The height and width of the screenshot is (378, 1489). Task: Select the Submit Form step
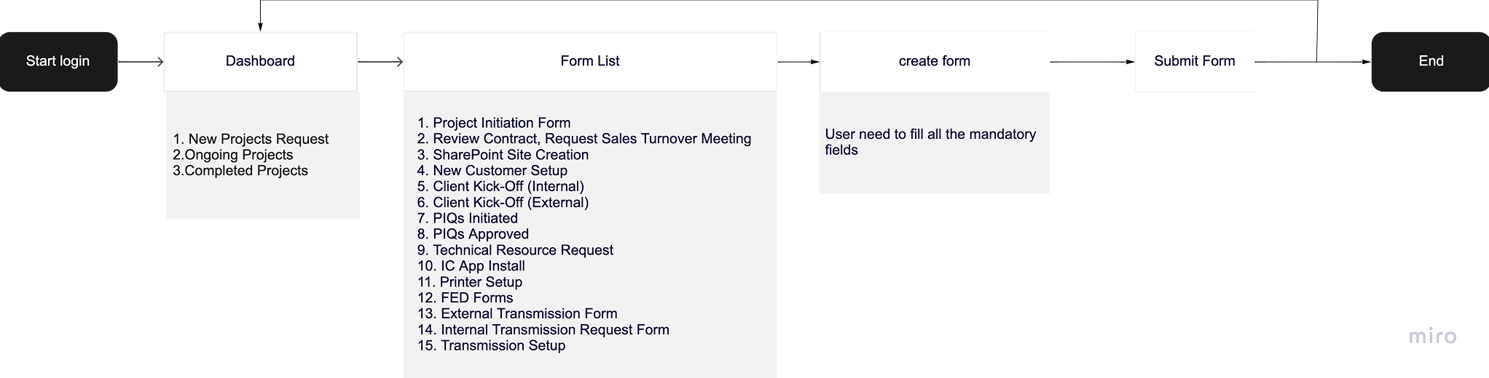1194,61
